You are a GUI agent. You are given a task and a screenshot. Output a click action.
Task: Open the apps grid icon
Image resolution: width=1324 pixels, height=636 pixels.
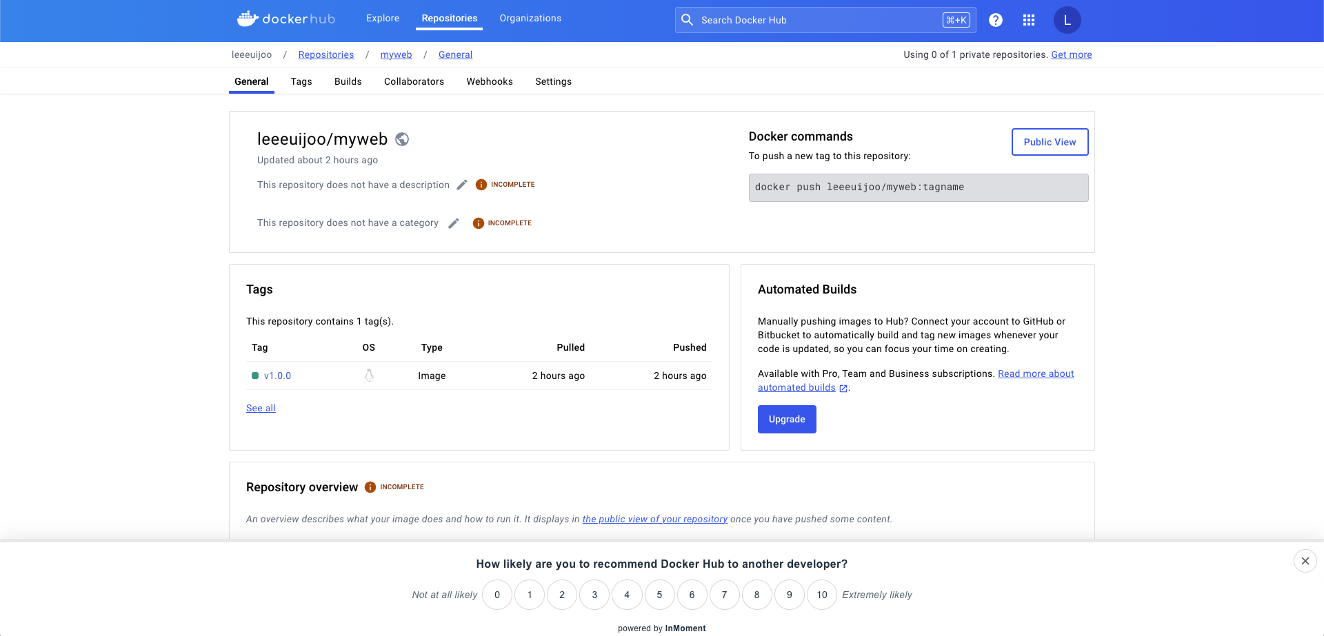pos(1029,20)
